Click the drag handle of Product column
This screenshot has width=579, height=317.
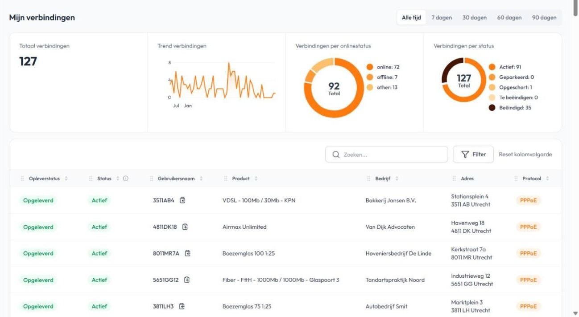[226, 179]
